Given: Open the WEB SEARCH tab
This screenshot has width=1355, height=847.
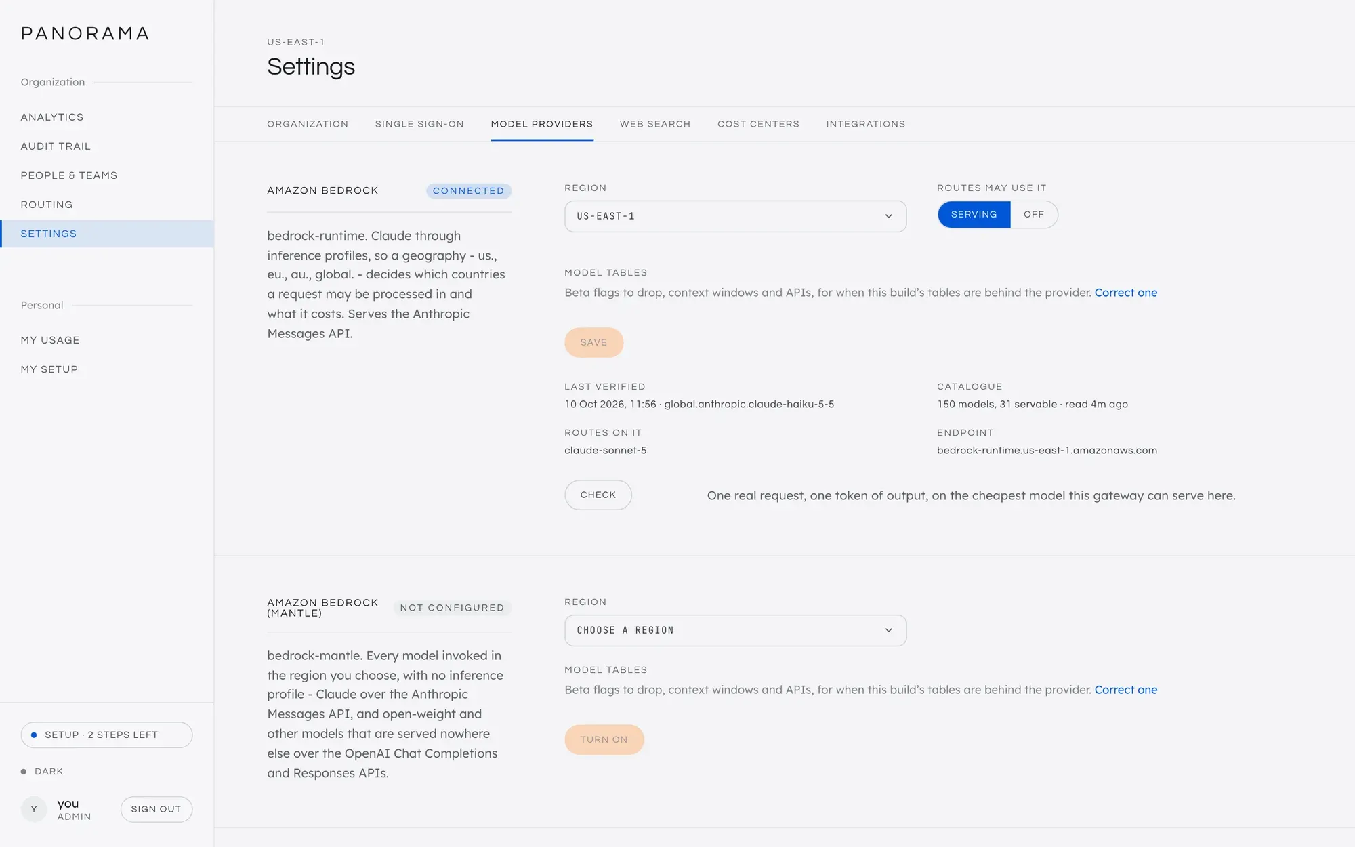Looking at the screenshot, I should (655, 124).
